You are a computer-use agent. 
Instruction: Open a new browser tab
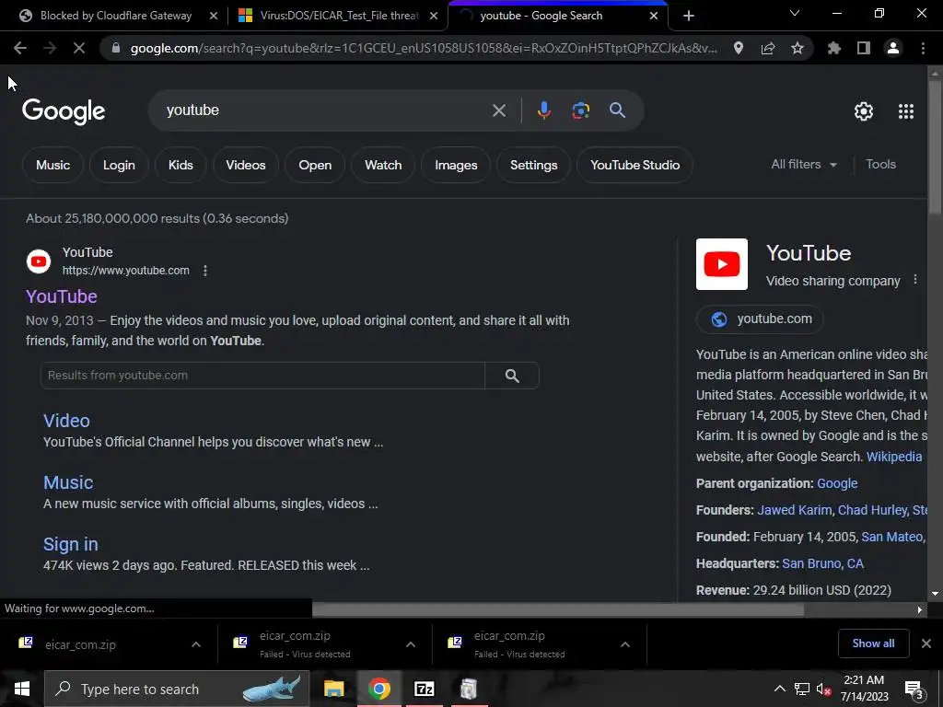689,17
